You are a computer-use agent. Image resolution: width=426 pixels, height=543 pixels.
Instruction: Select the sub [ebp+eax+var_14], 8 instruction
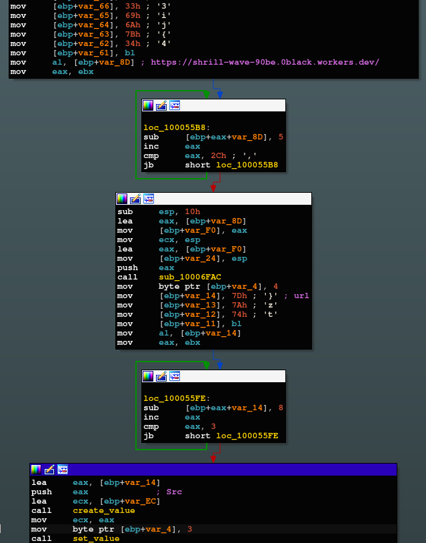213,408
